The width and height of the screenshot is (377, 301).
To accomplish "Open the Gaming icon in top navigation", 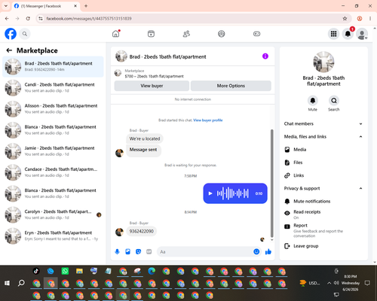I will coord(256,34).
